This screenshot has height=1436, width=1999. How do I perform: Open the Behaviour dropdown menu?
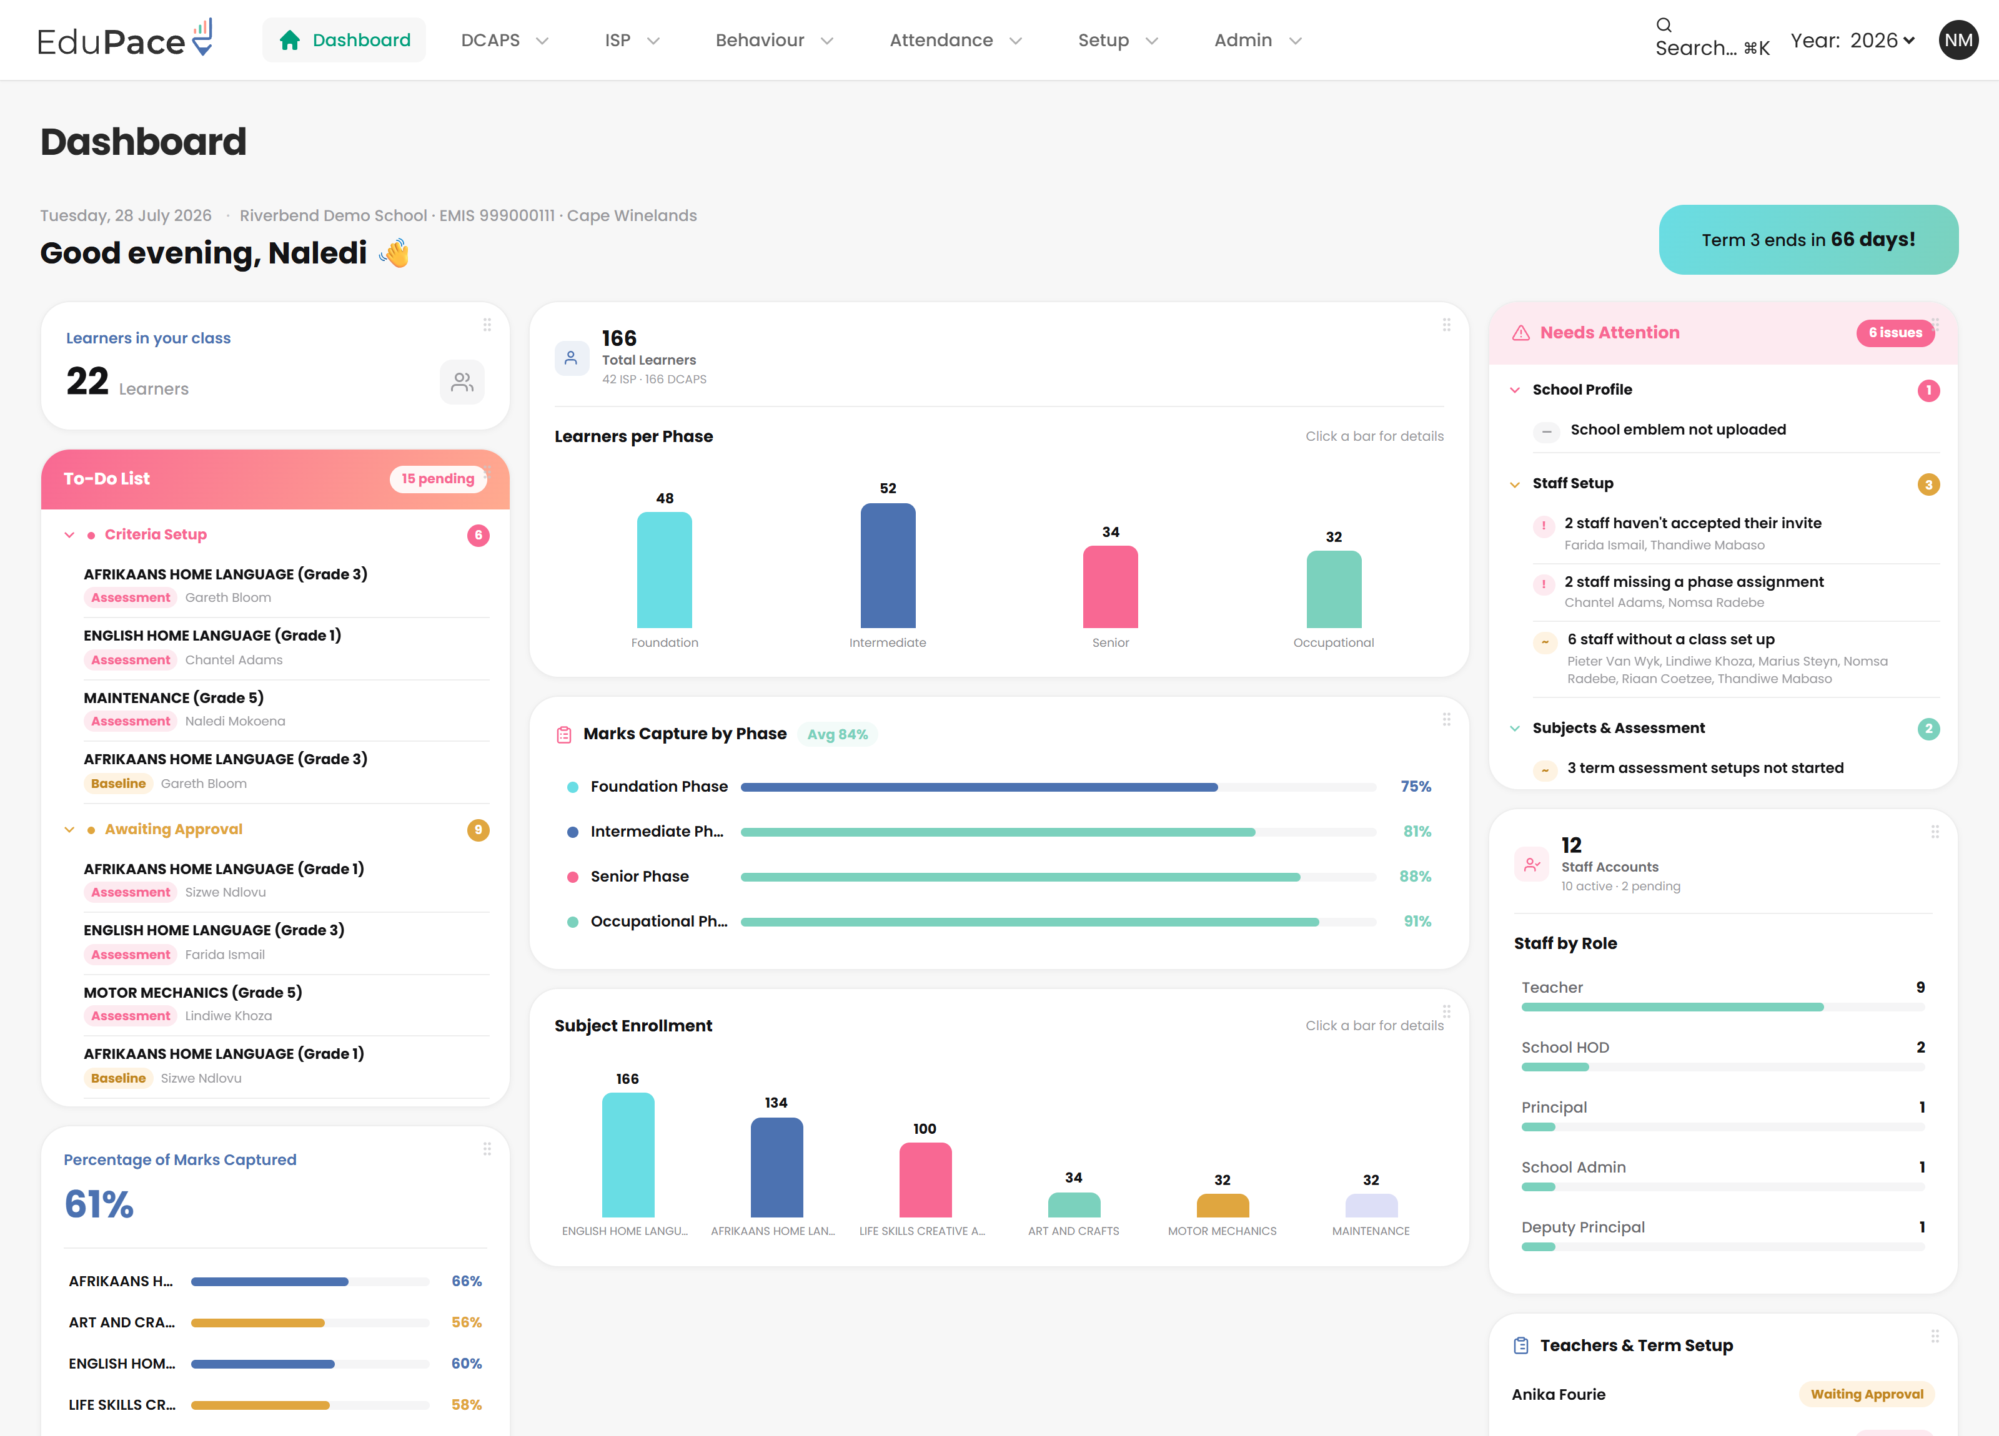pos(774,41)
